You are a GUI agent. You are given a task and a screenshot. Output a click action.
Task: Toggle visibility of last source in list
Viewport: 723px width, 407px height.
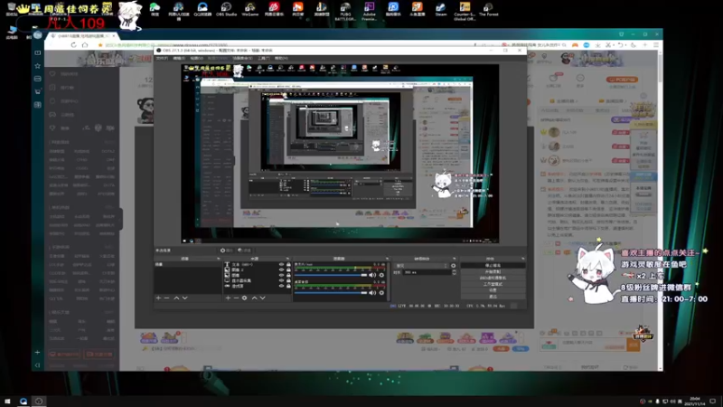281,286
